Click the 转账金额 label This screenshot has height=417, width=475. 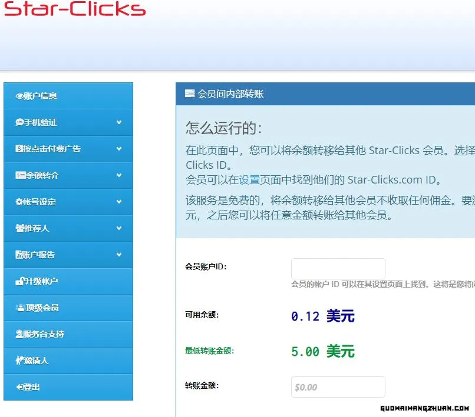(x=202, y=386)
